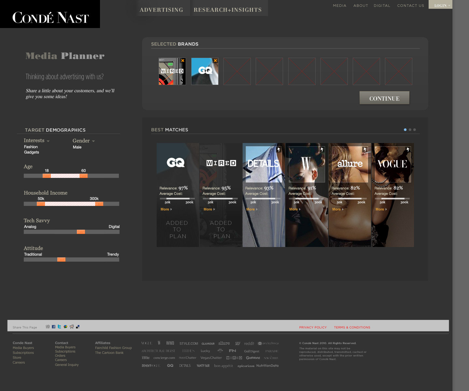Image resolution: width=469 pixels, height=391 pixels.
Task: Go to first Best Matches page dot
Action: pos(405,130)
